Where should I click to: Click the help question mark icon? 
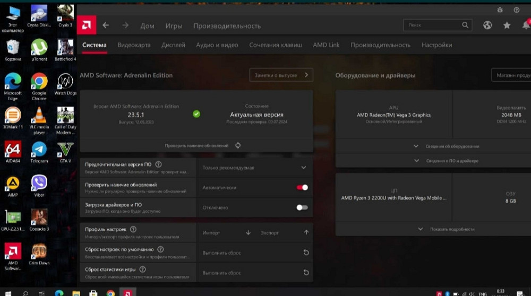coord(516,10)
